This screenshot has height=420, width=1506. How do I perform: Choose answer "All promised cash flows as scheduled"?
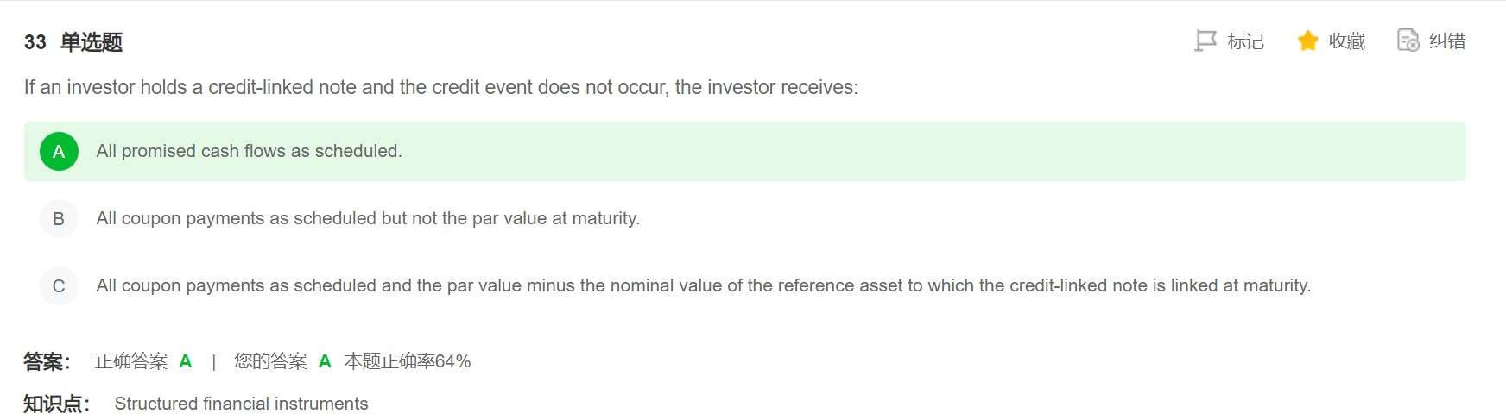pos(249,152)
